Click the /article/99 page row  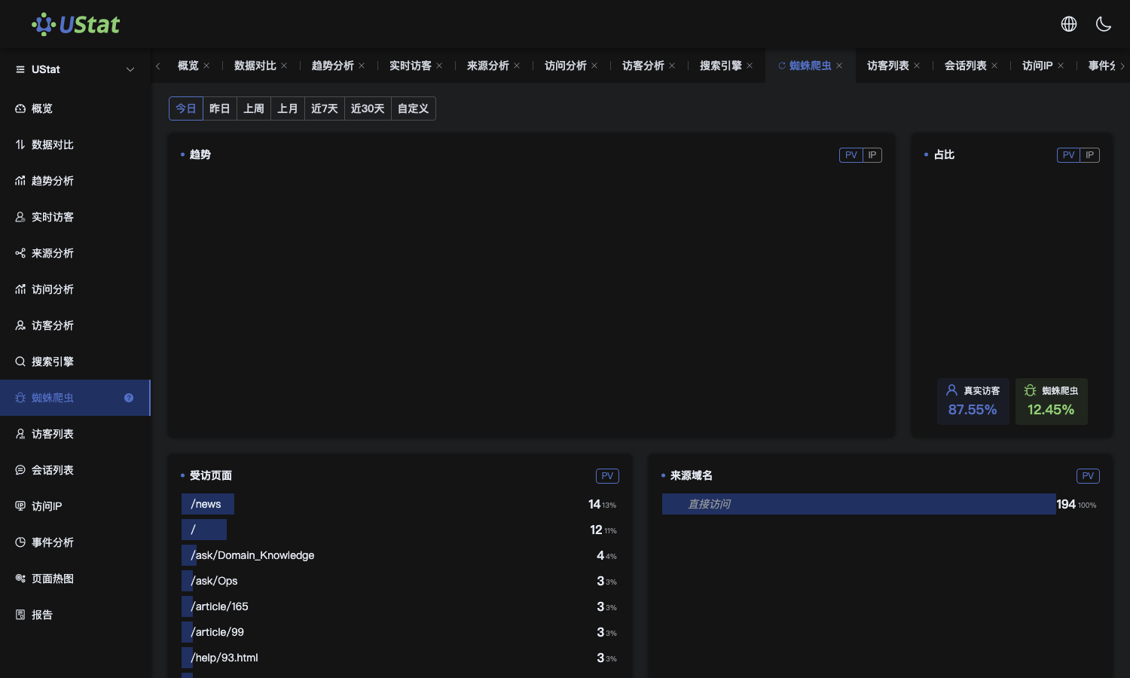[400, 632]
